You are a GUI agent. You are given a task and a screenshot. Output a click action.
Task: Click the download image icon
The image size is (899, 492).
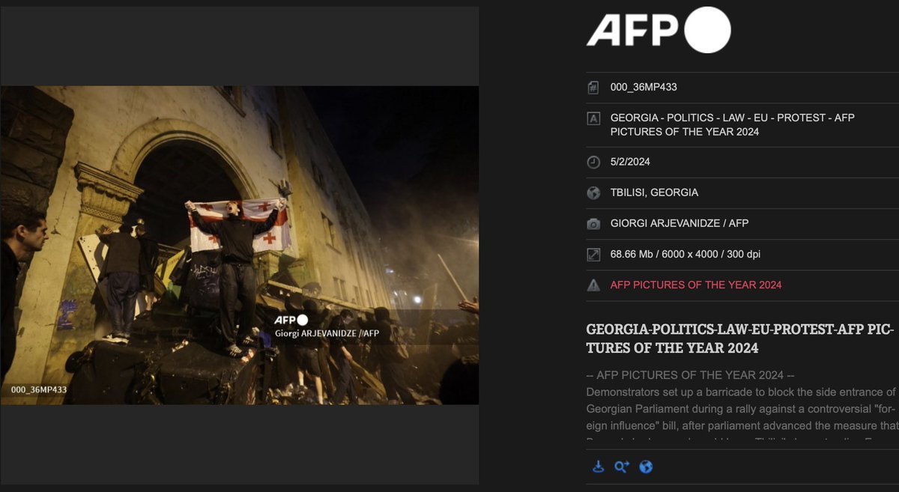click(x=597, y=467)
